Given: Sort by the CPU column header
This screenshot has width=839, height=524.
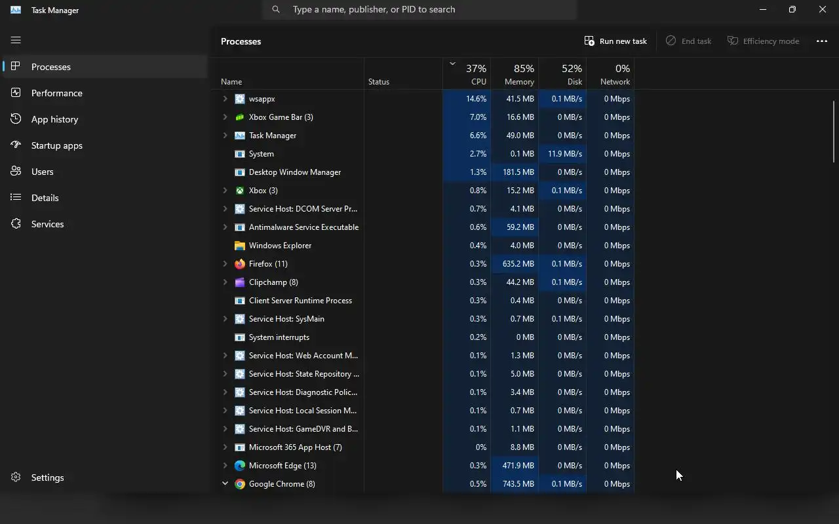Looking at the screenshot, I should [x=467, y=73].
